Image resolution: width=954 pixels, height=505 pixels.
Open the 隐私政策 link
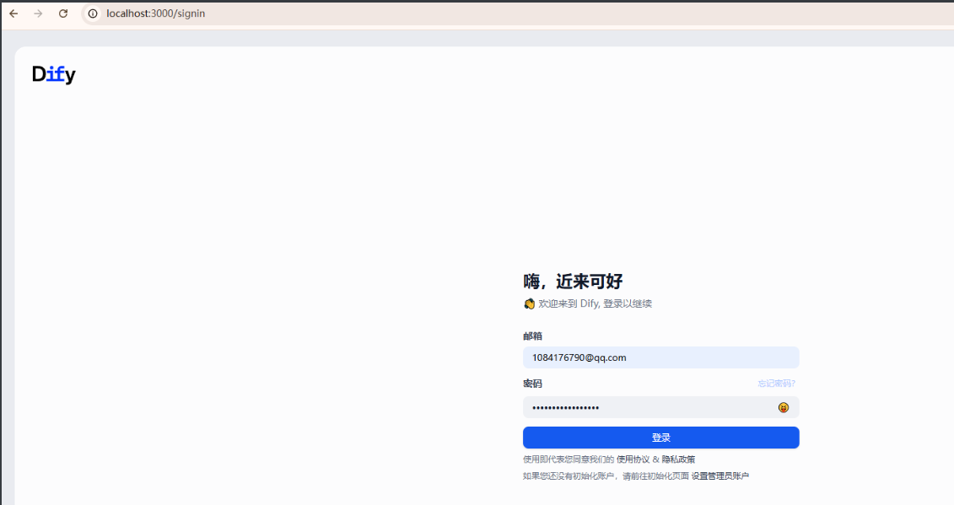tap(678, 459)
